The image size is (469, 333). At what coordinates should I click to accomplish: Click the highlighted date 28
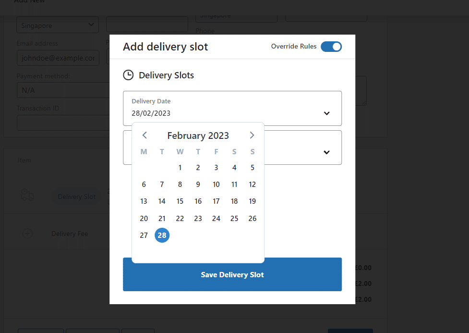point(162,235)
